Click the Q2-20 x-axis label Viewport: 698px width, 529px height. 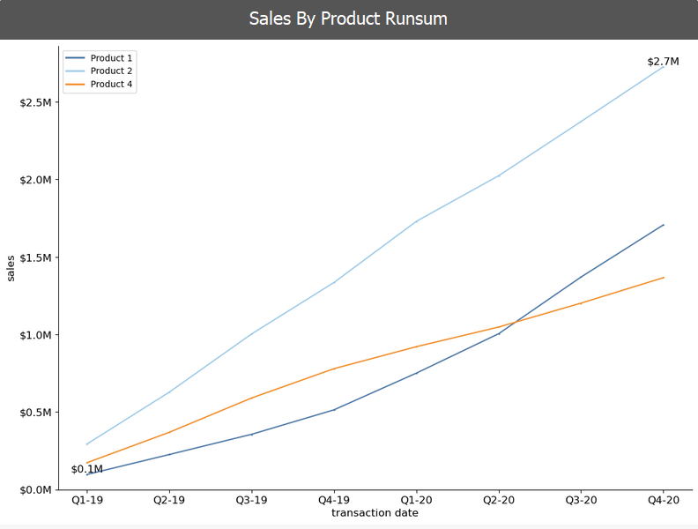pyautogui.click(x=499, y=500)
